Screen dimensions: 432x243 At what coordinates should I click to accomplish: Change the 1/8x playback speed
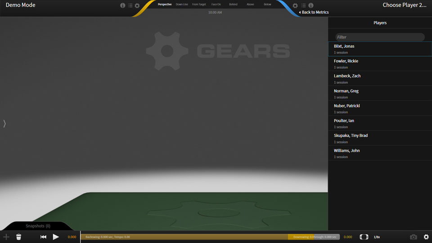tap(377, 237)
